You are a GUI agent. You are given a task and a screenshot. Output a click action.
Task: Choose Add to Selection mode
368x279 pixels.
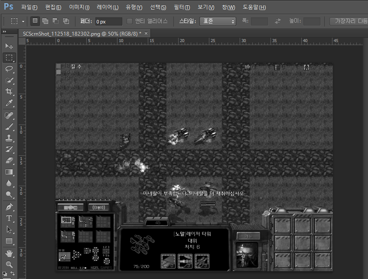[x=46, y=21]
